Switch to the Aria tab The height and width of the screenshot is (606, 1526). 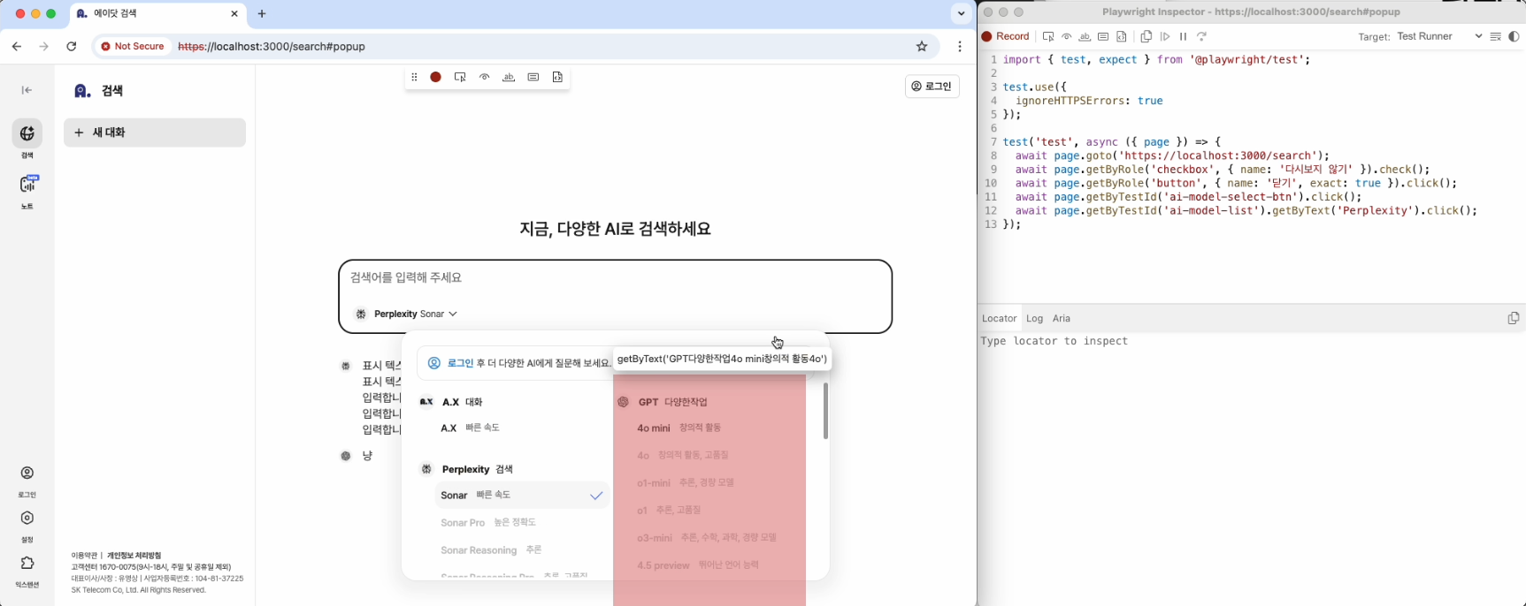click(x=1062, y=319)
